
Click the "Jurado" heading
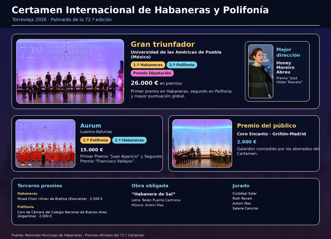point(241,186)
